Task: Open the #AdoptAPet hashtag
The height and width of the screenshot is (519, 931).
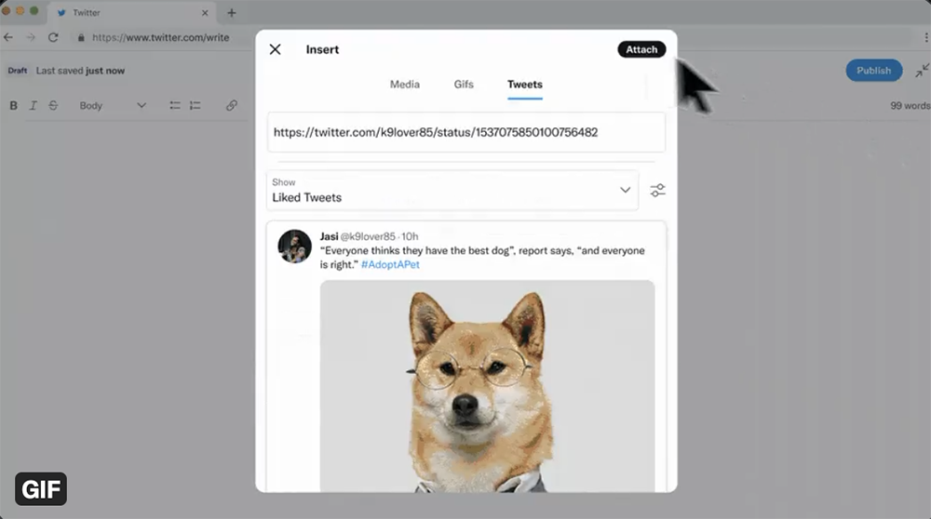Action: click(390, 264)
